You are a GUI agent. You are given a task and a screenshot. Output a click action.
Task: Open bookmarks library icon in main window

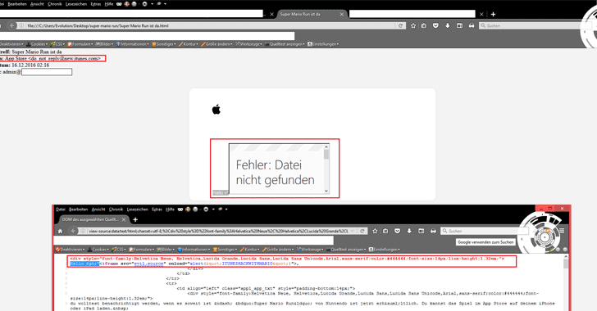click(x=424, y=25)
